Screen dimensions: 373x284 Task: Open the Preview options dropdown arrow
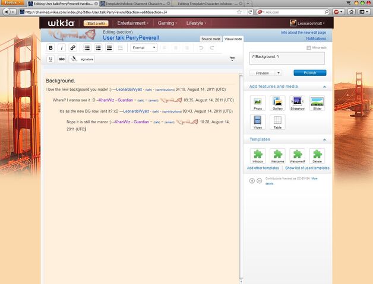pyautogui.click(x=279, y=73)
